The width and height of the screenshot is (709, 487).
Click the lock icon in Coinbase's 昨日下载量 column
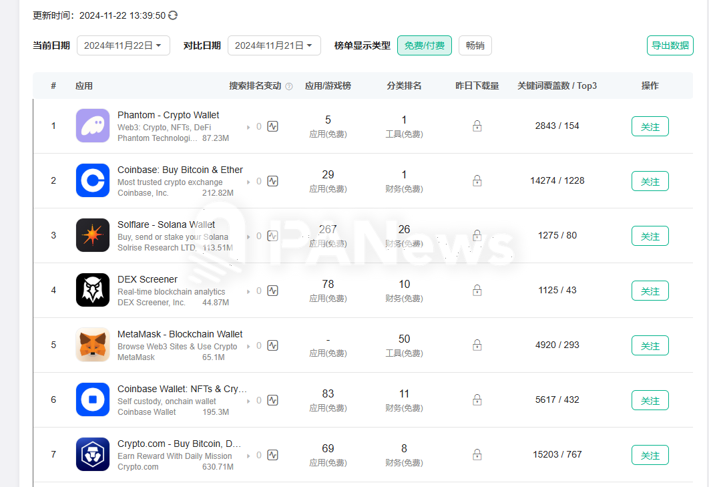pos(477,180)
